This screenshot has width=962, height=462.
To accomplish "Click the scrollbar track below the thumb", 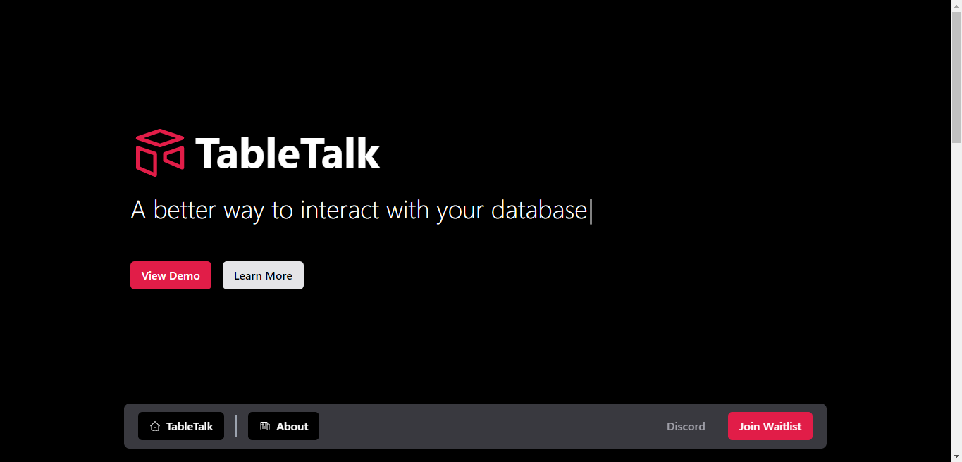I will (956, 296).
